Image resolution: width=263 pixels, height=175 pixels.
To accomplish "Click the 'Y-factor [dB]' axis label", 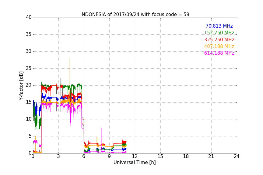I will coord(21,86).
